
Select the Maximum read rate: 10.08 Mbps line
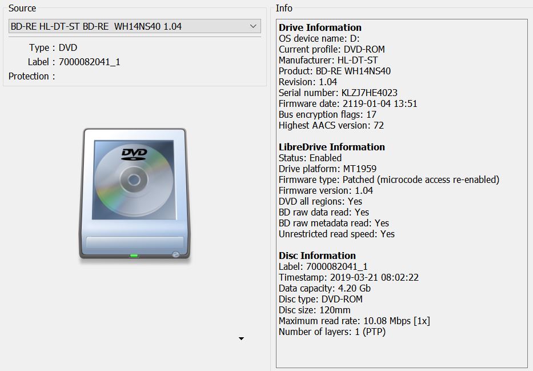(354, 321)
